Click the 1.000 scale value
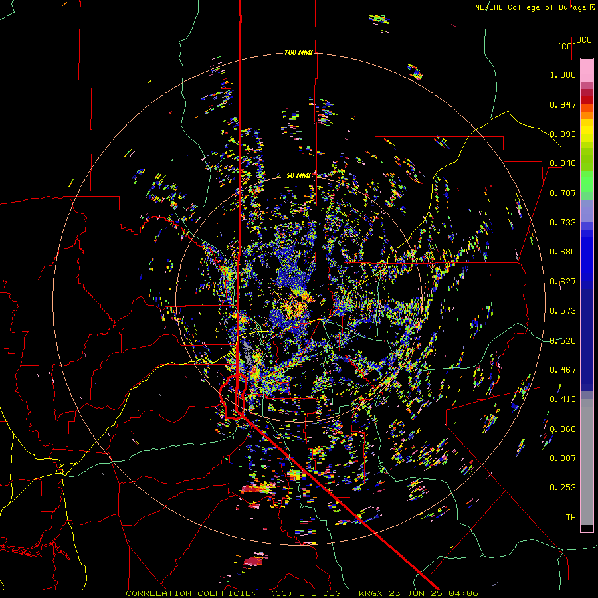The height and width of the screenshot is (598, 598). click(x=563, y=74)
